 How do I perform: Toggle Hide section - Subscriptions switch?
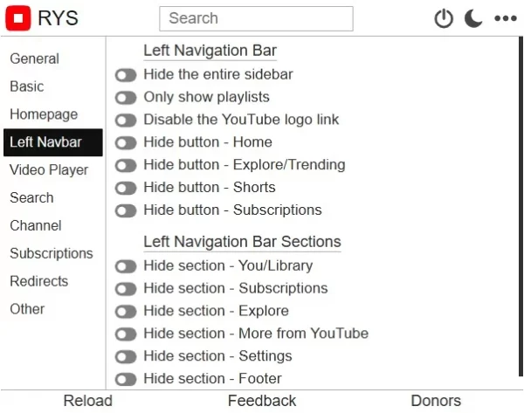coord(126,289)
